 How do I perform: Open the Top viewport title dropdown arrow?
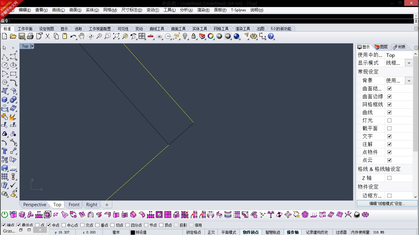click(32, 46)
